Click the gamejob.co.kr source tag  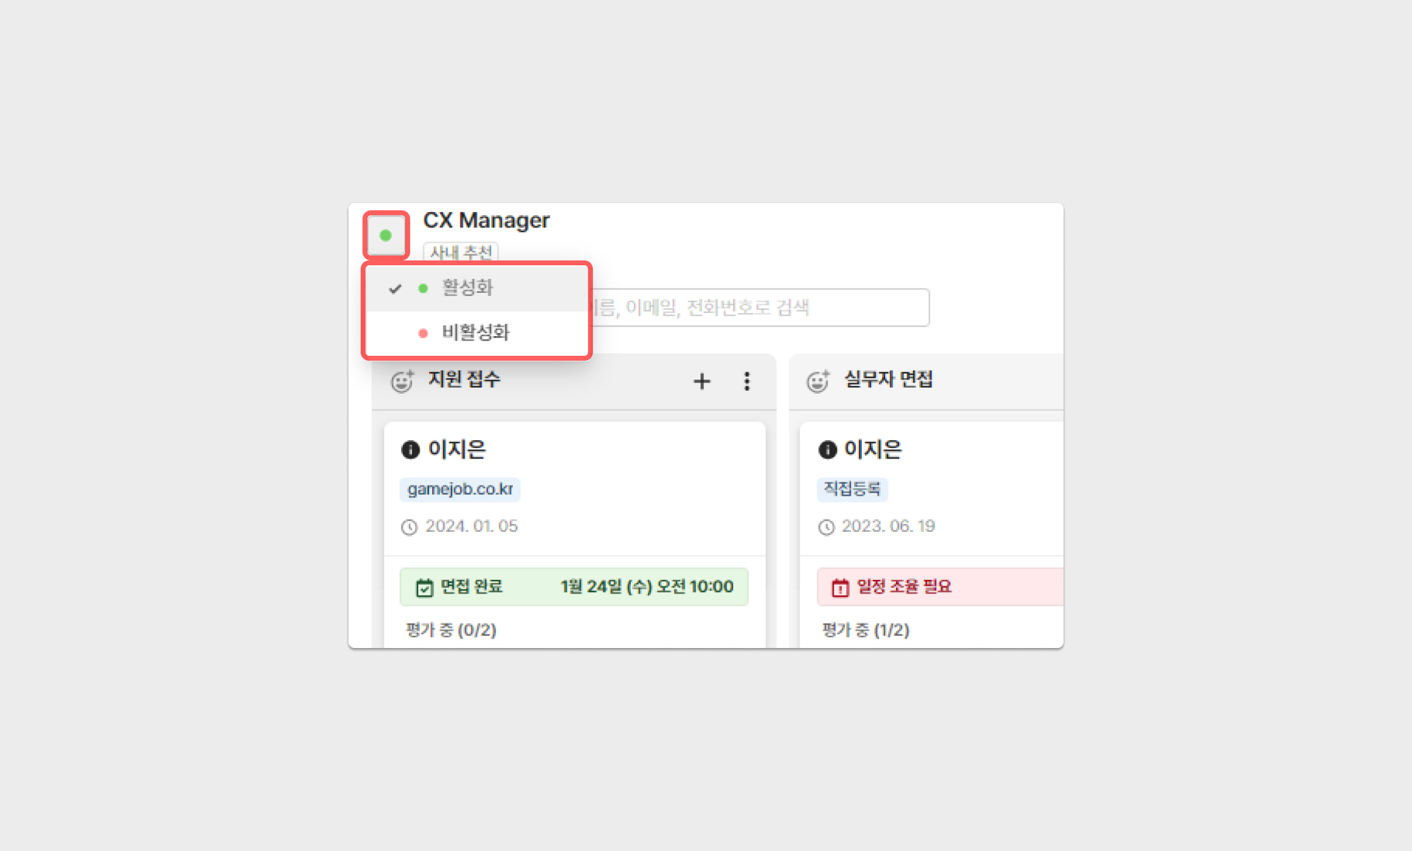[x=460, y=489]
